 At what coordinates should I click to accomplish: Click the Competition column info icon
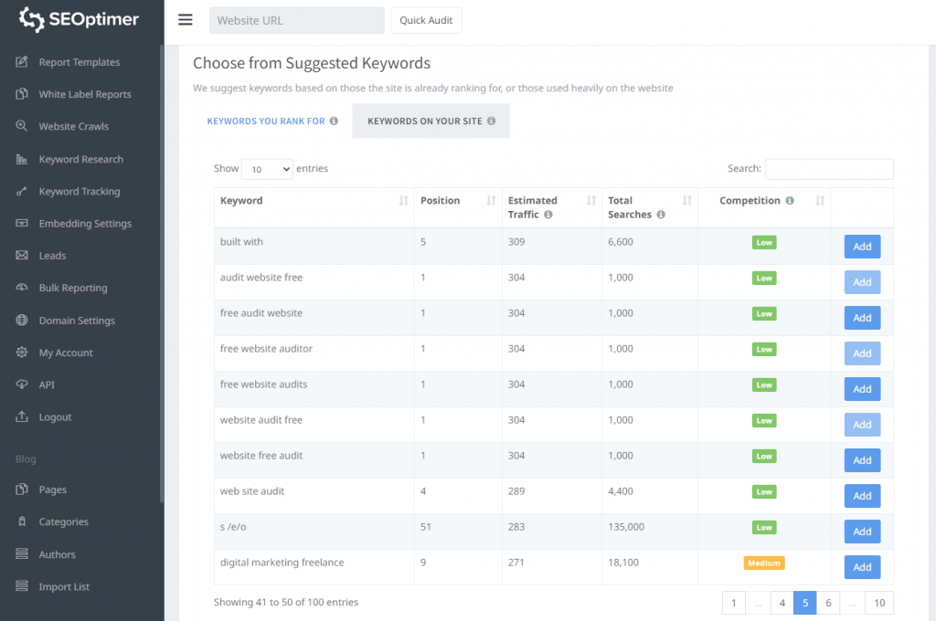coord(790,201)
